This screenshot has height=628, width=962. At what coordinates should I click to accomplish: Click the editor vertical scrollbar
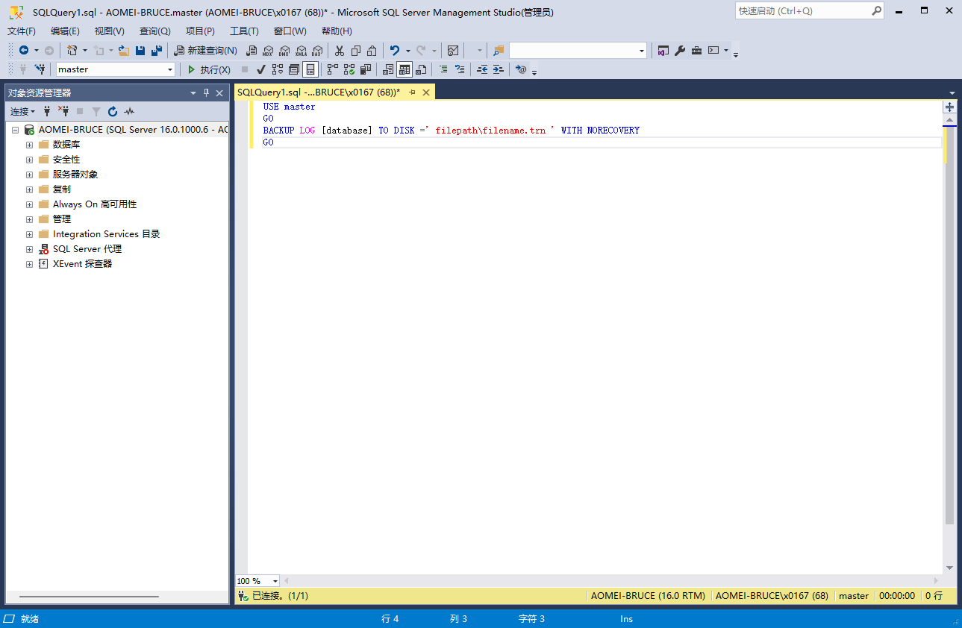pyautogui.click(x=949, y=325)
